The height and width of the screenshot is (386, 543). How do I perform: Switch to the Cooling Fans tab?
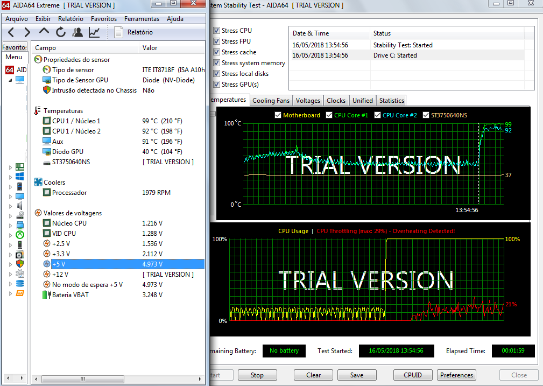pos(271,101)
